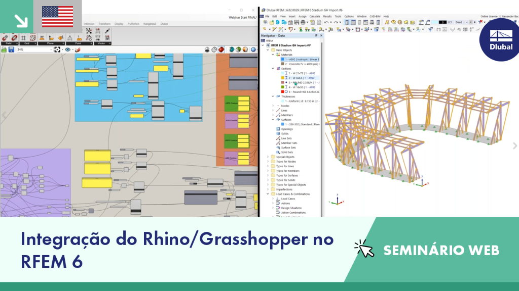Select section 2 - W 6x8.5 tree item
The width and height of the screenshot is (519, 291).
click(302, 78)
